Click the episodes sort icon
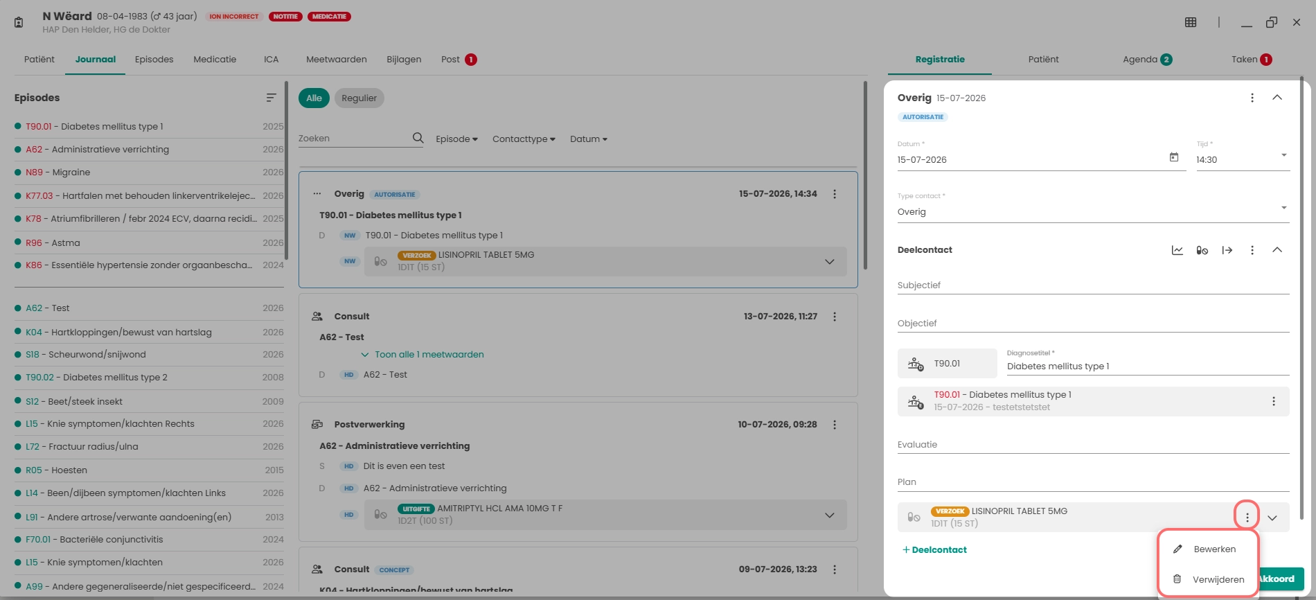 click(x=271, y=98)
